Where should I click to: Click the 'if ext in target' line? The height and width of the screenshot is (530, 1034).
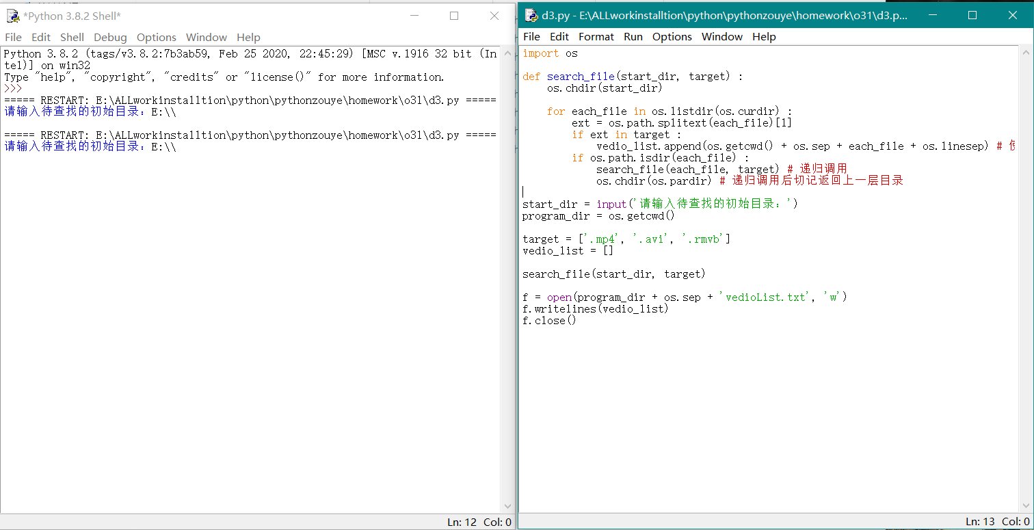[x=627, y=135]
